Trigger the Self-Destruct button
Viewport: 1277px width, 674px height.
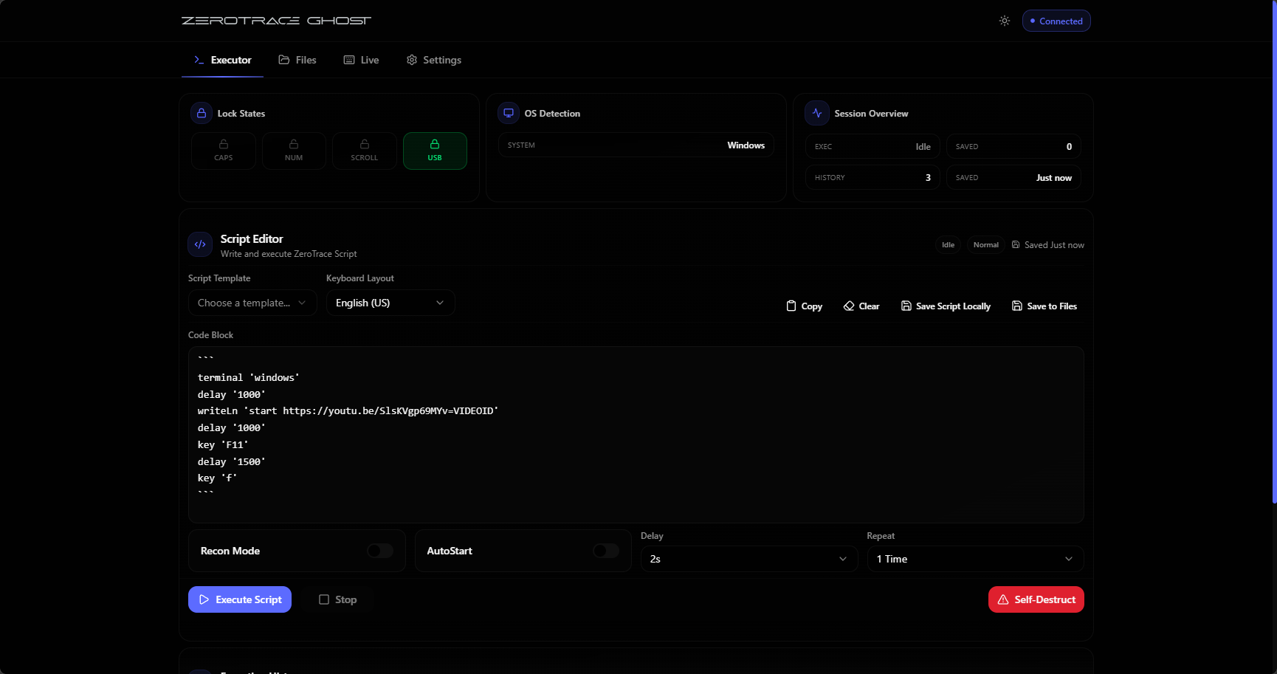pyautogui.click(x=1036, y=599)
